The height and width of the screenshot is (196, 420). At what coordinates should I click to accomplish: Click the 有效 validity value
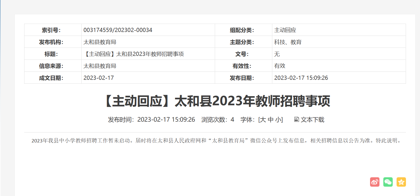(x=280, y=66)
